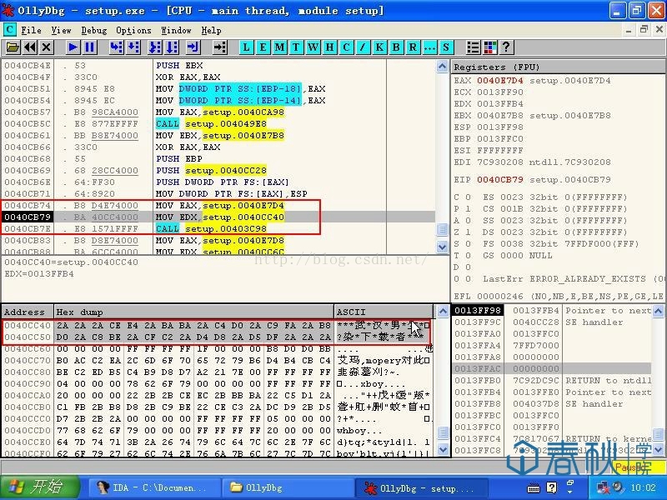The image size is (667, 500).
Task: Open Call stack with K button
Action: point(379,47)
